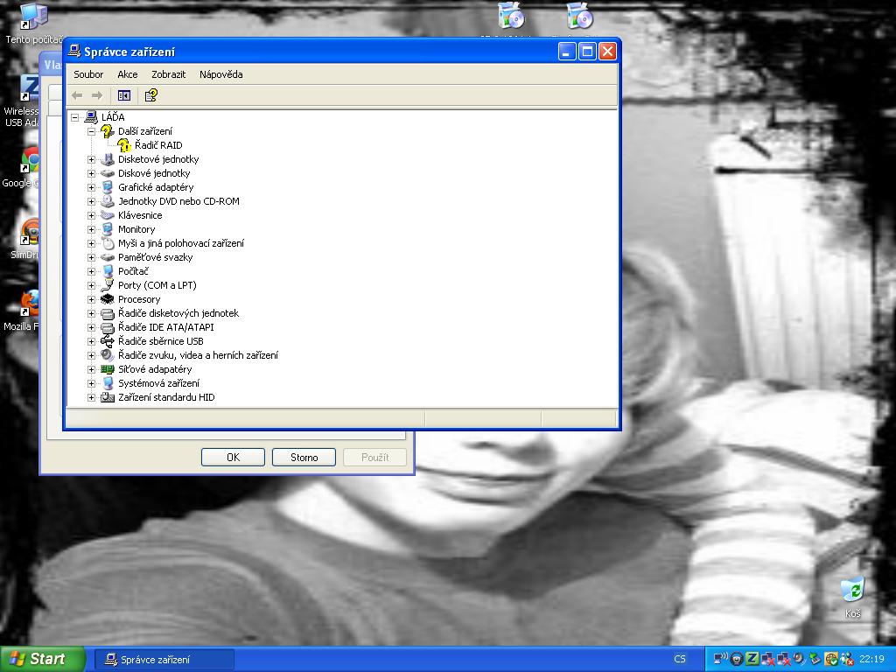The image size is (896, 672).
Task: Select the Monitory text row
Action: coord(136,229)
